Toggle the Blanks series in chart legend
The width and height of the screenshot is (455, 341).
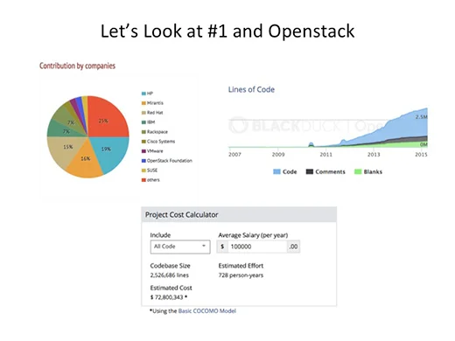pos(368,172)
